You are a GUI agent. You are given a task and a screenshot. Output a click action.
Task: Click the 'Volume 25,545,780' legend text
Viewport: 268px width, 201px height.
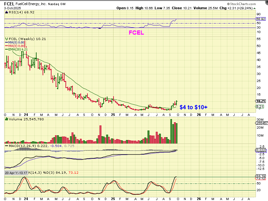click(26, 119)
